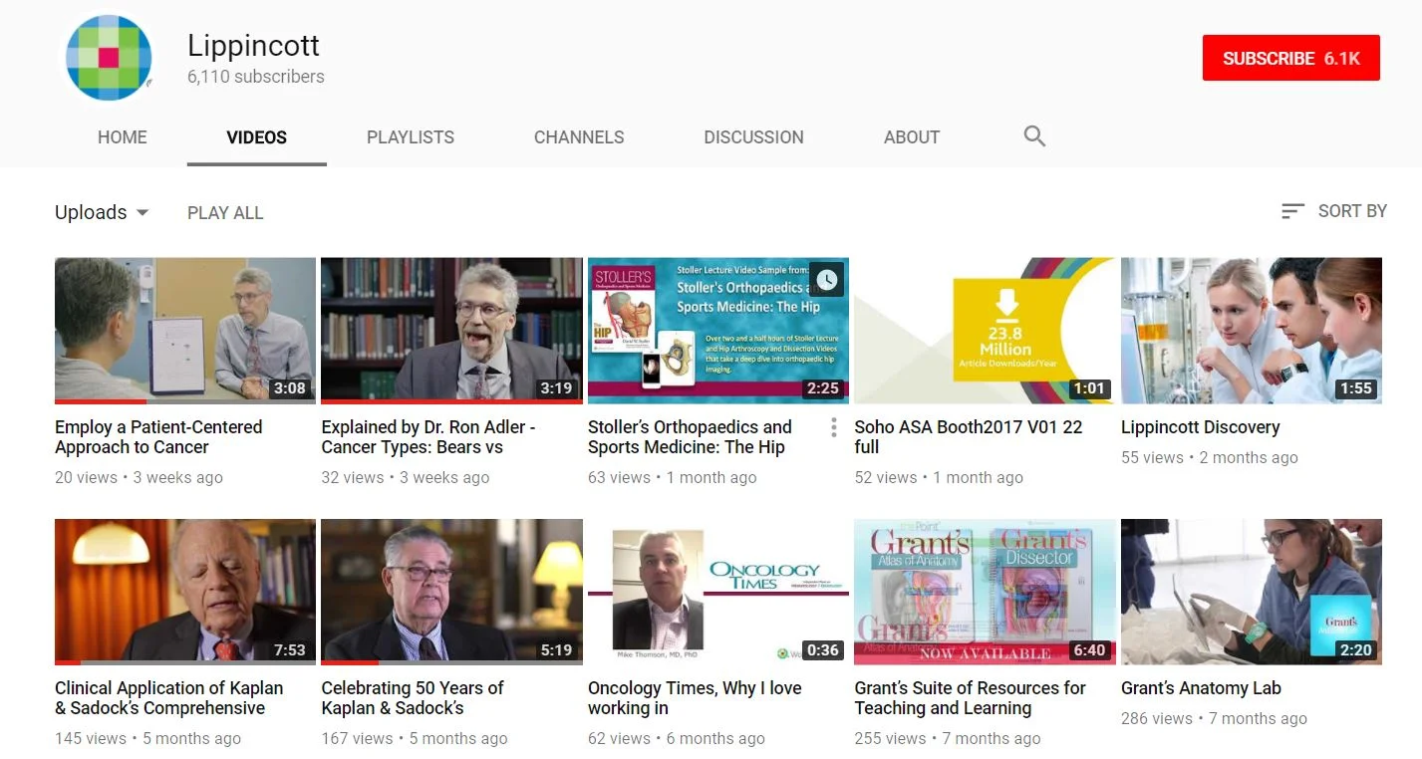Click '55 views • 2 months ago' text
The height and width of the screenshot is (759, 1422).
click(1209, 458)
